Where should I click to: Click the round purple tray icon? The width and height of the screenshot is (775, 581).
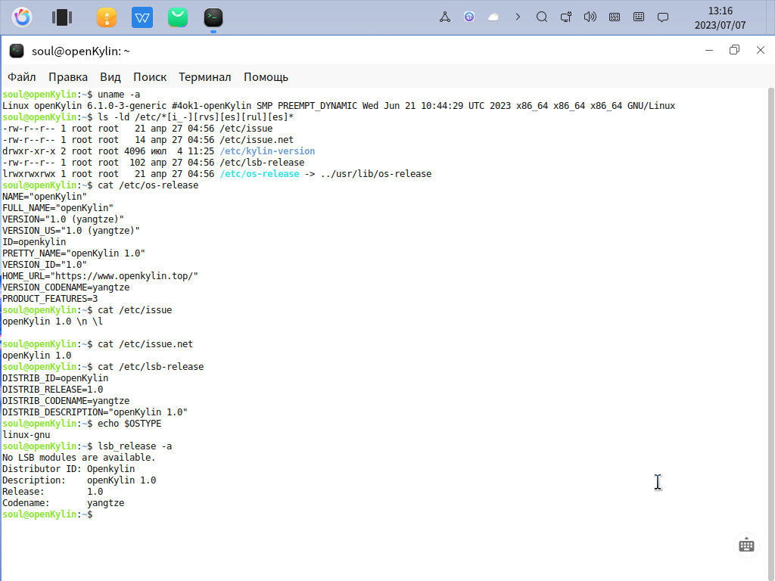469,17
